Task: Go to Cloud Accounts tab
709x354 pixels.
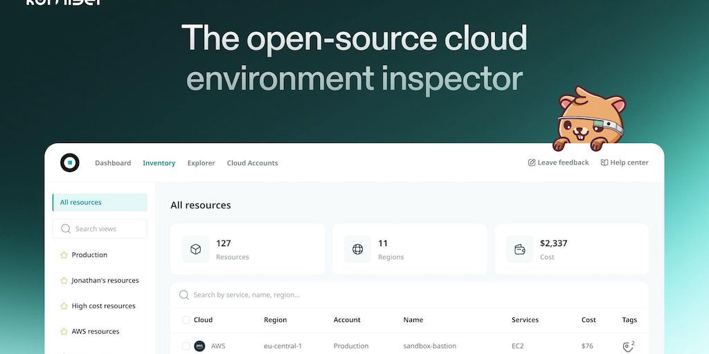Action: click(x=252, y=163)
